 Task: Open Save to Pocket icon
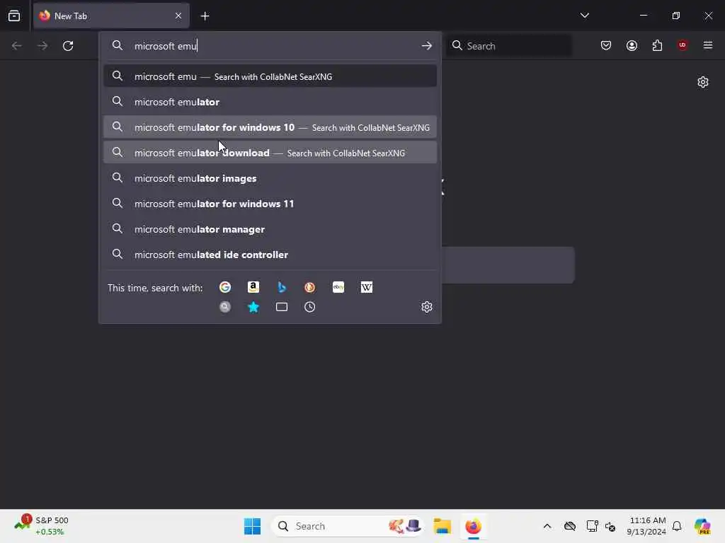pos(606,45)
